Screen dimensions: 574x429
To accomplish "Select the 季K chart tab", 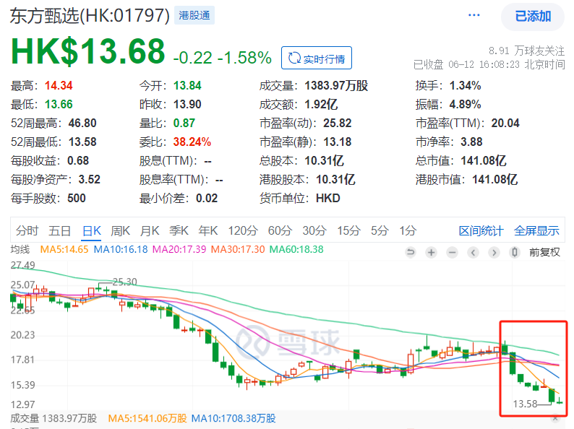I will [x=179, y=231].
